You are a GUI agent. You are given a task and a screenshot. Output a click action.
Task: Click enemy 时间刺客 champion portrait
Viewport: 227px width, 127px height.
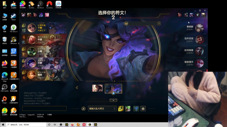pos(200,51)
